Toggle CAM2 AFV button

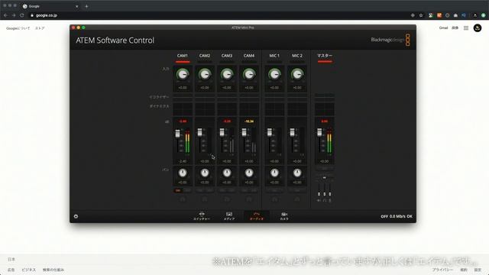coord(209,190)
